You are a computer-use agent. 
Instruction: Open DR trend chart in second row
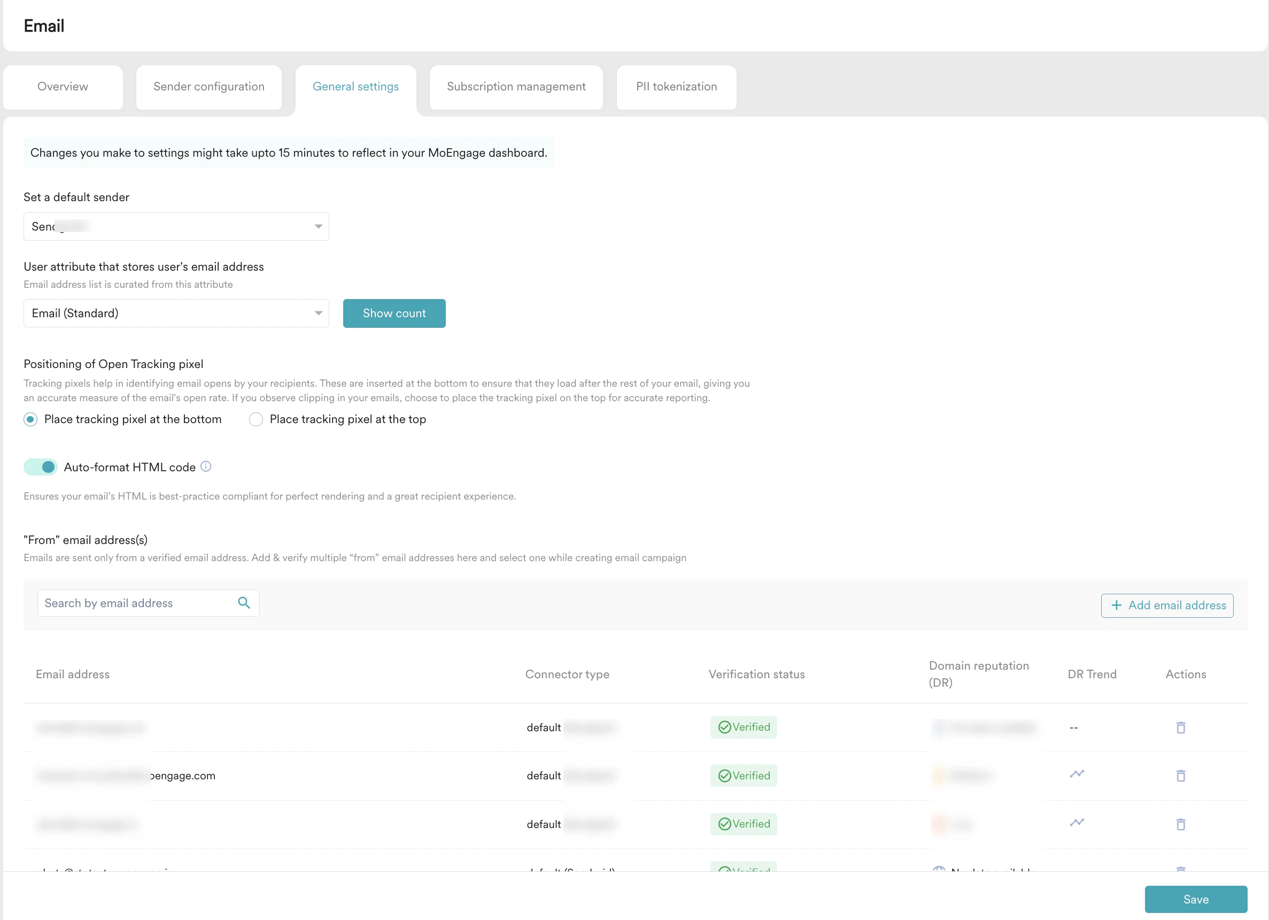pyautogui.click(x=1077, y=774)
